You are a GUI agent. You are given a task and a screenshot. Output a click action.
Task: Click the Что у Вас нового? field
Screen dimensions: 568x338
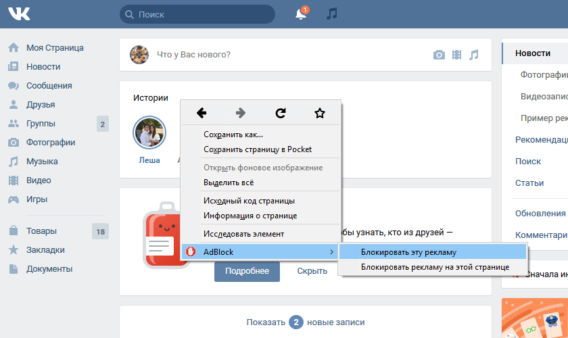point(193,55)
